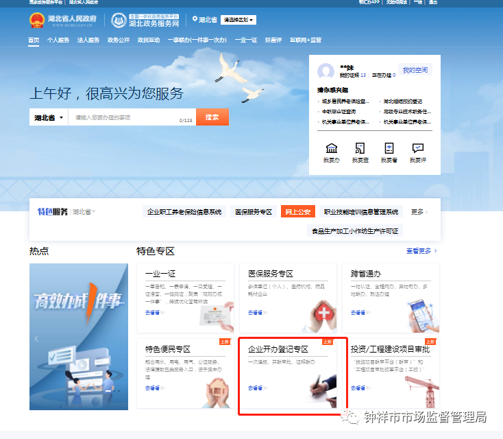Click the orange 搜索 button
503x439 pixels.
[212, 117]
